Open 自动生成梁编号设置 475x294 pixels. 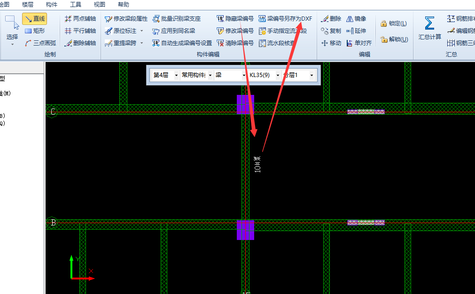tap(182, 43)
